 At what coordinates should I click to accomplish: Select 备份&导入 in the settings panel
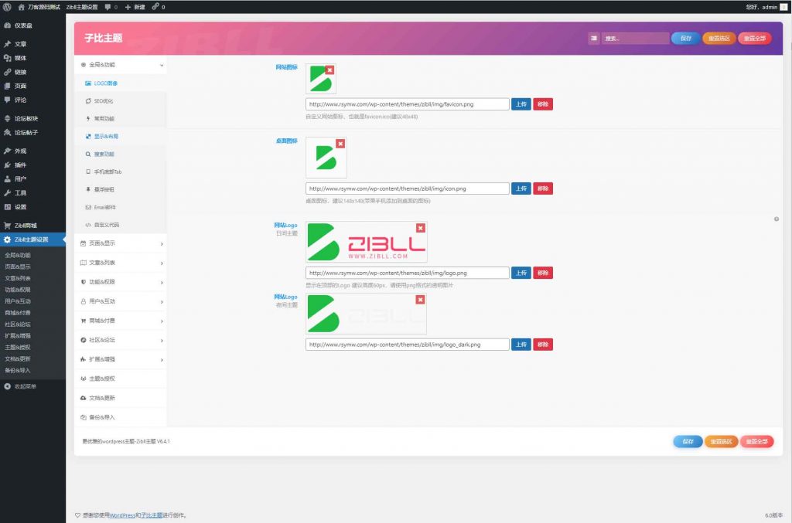(x=102, y=417)
